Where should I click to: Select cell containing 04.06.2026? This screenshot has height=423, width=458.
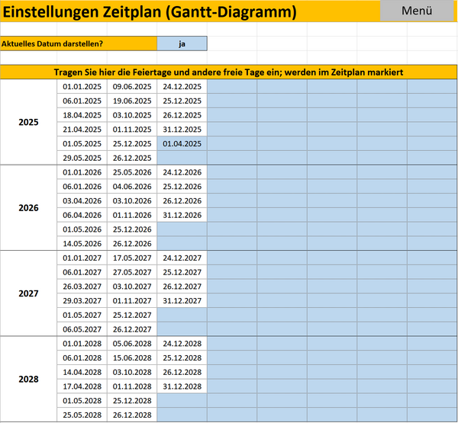click(132, 187)
